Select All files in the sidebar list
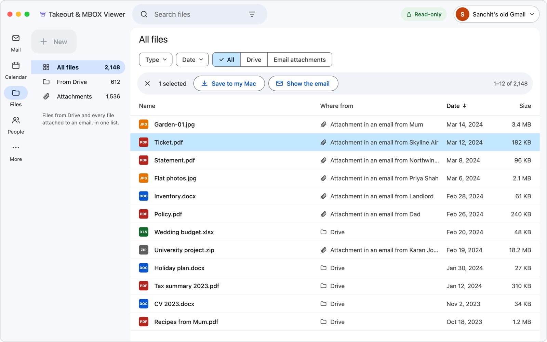The image size is (547, 342). coord(78,67)
